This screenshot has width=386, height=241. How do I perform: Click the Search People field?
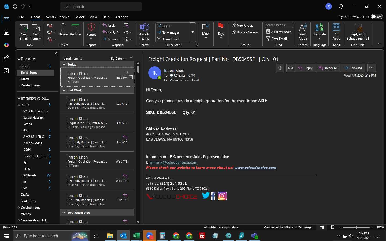tap(279, 25)
